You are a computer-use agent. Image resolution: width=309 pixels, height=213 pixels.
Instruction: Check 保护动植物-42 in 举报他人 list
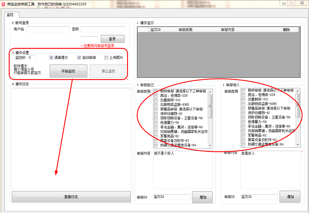click(243, 113)
